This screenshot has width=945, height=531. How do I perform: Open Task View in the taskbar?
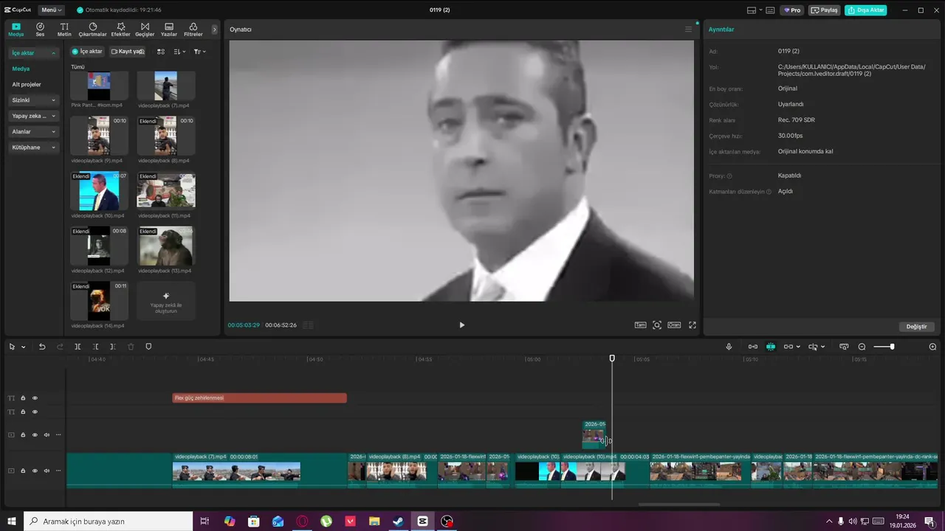pyautogui.click(x=205, y=521)
